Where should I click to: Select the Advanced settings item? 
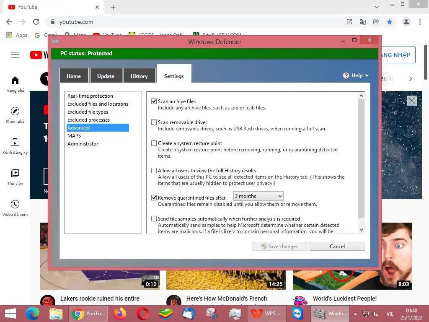click(98, 128)
